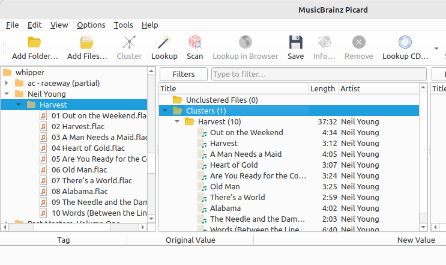Sort by the Artist column header
The width and height of the screenshot is (446, 265).
click(x=379, y=88)
